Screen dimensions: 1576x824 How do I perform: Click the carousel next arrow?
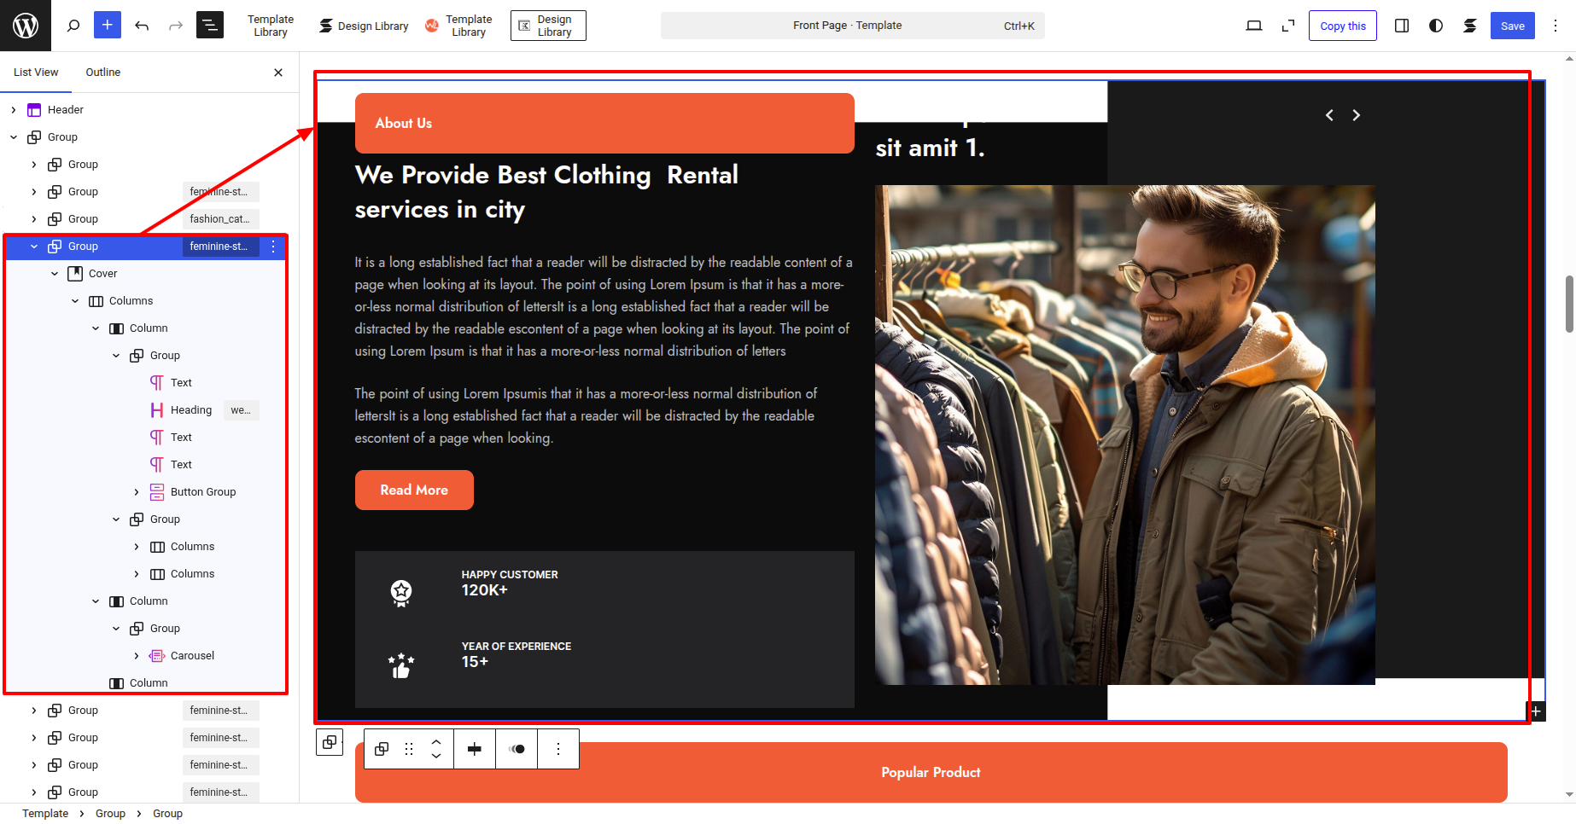click(1356, 115)
